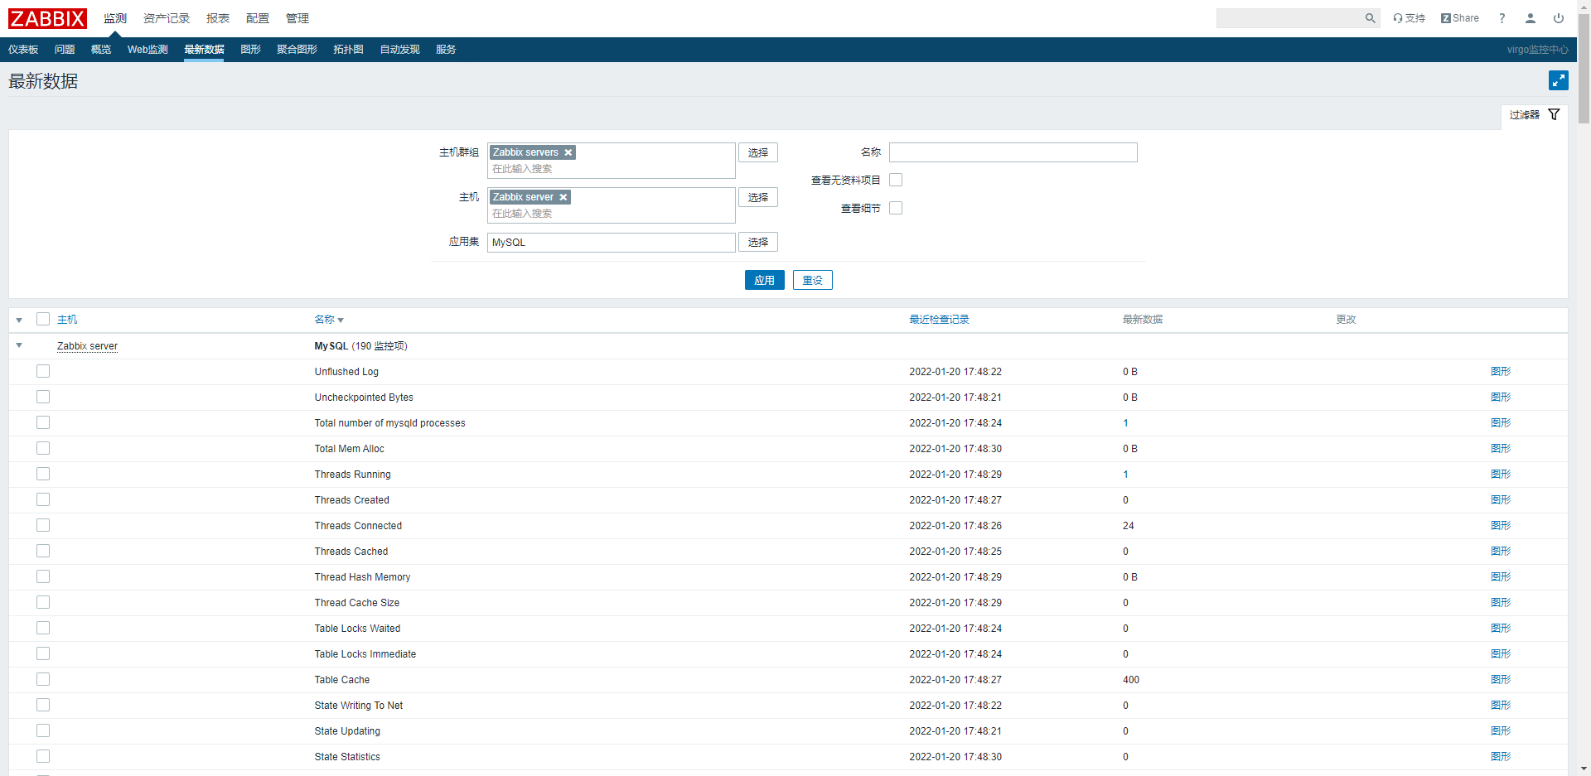
Task: Click the page vertical scrollbar
Action: coord(1584,68)
